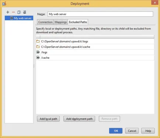Viewport: 160px width, 138px height.
Task: Open Help for Deployment settings
Action: coord(148,131)
